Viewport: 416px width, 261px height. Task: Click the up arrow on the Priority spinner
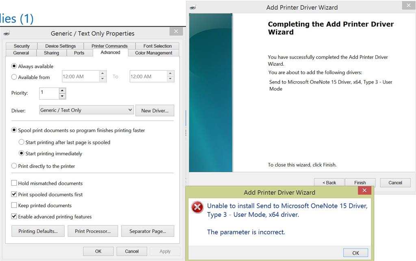pos(62,91)
